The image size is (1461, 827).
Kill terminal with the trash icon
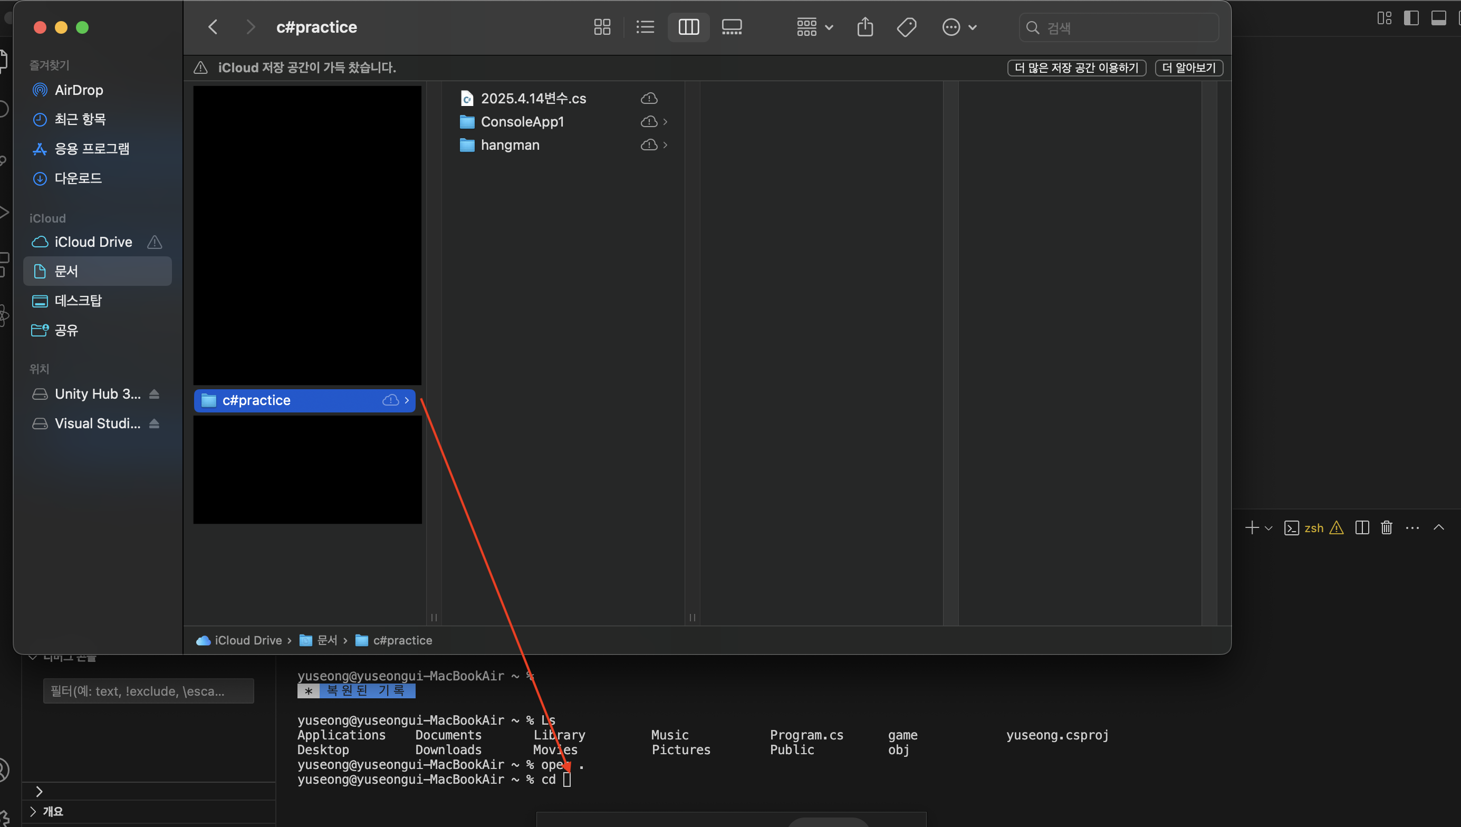pyautogui.click(x=1386, y=527)
